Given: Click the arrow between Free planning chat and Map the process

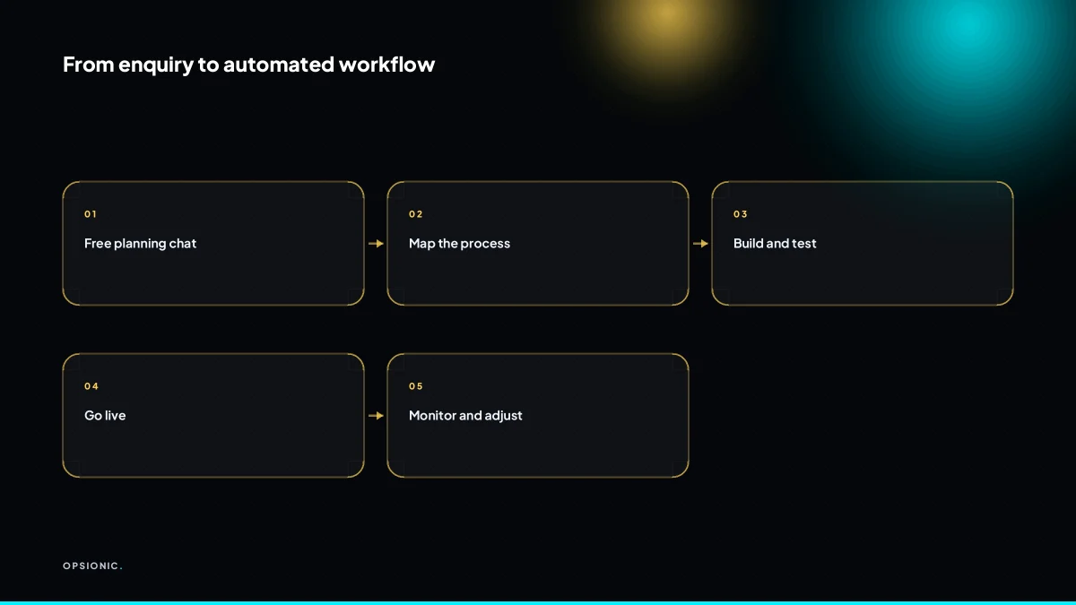Looking at the screenshot, I should [x=376, y=244].
